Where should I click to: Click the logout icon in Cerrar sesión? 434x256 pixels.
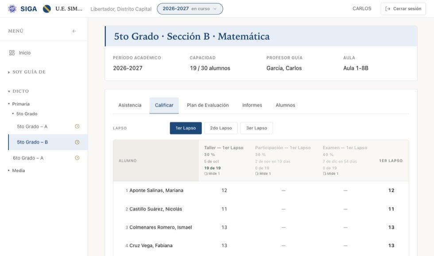388,9
